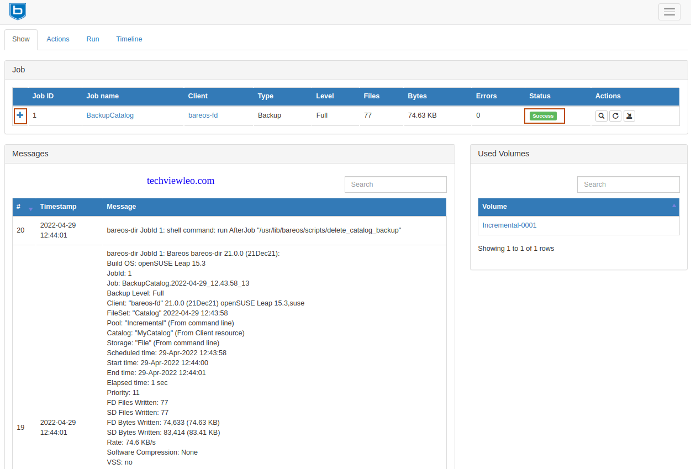Screen dimensions: 691x469
Task: Click the Success status badge
Action: point(543,116)
